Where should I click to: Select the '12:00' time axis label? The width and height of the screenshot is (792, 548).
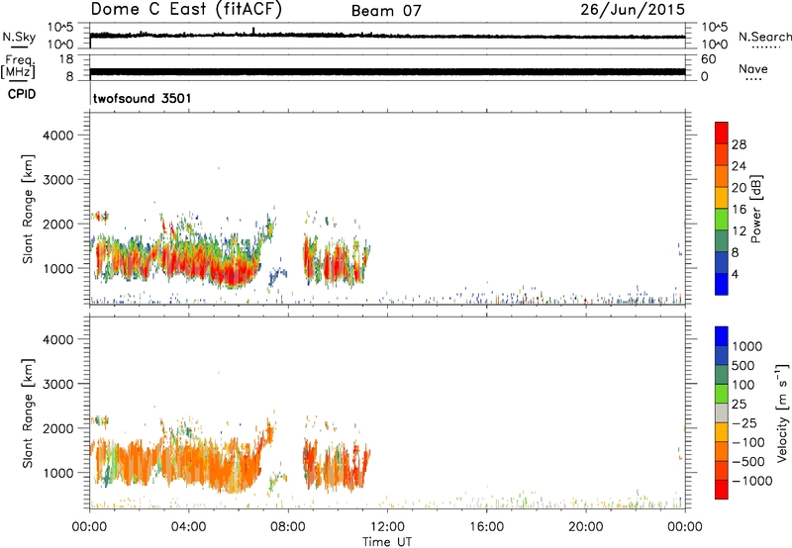(x=387, y=527)
